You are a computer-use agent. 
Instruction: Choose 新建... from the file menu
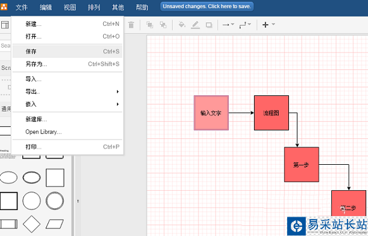68,24
